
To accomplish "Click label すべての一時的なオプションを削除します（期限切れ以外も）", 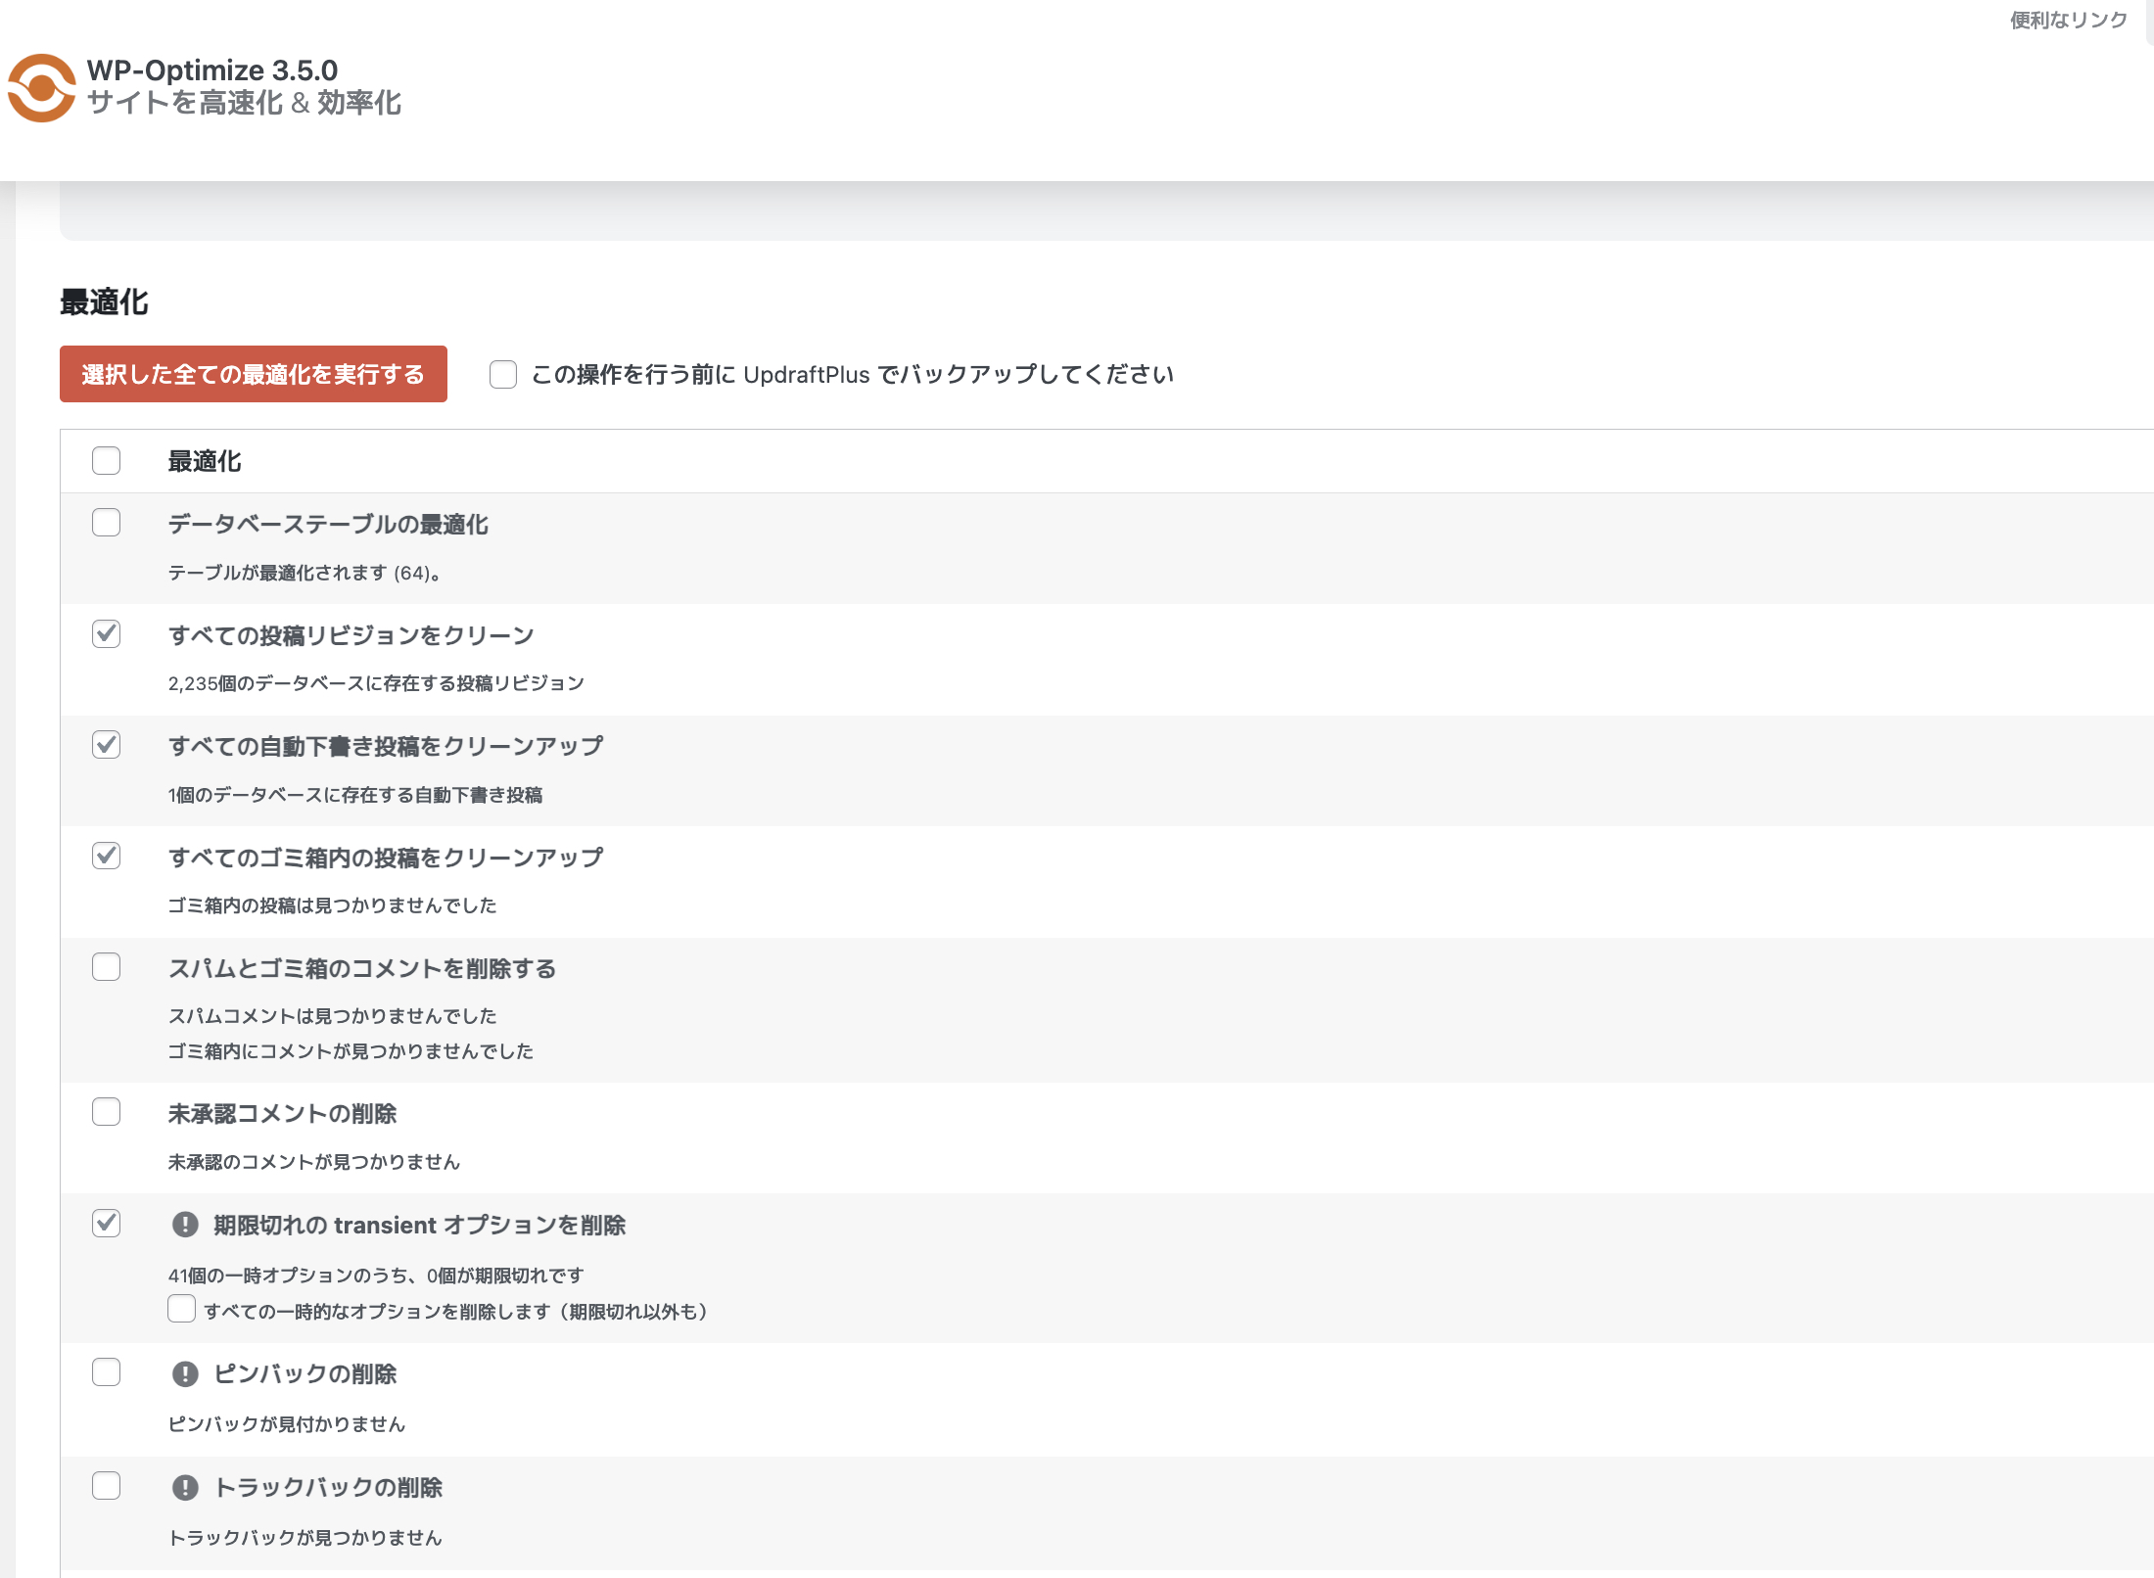I will (456, 1312).
